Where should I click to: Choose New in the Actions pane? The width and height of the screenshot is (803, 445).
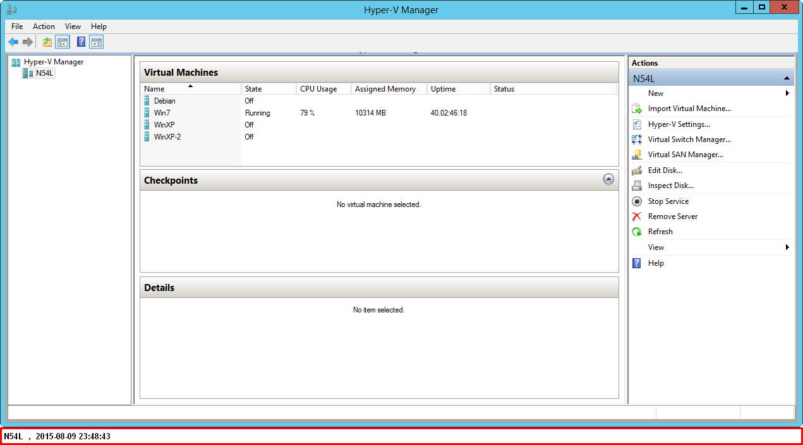click(x=656, y=93)
